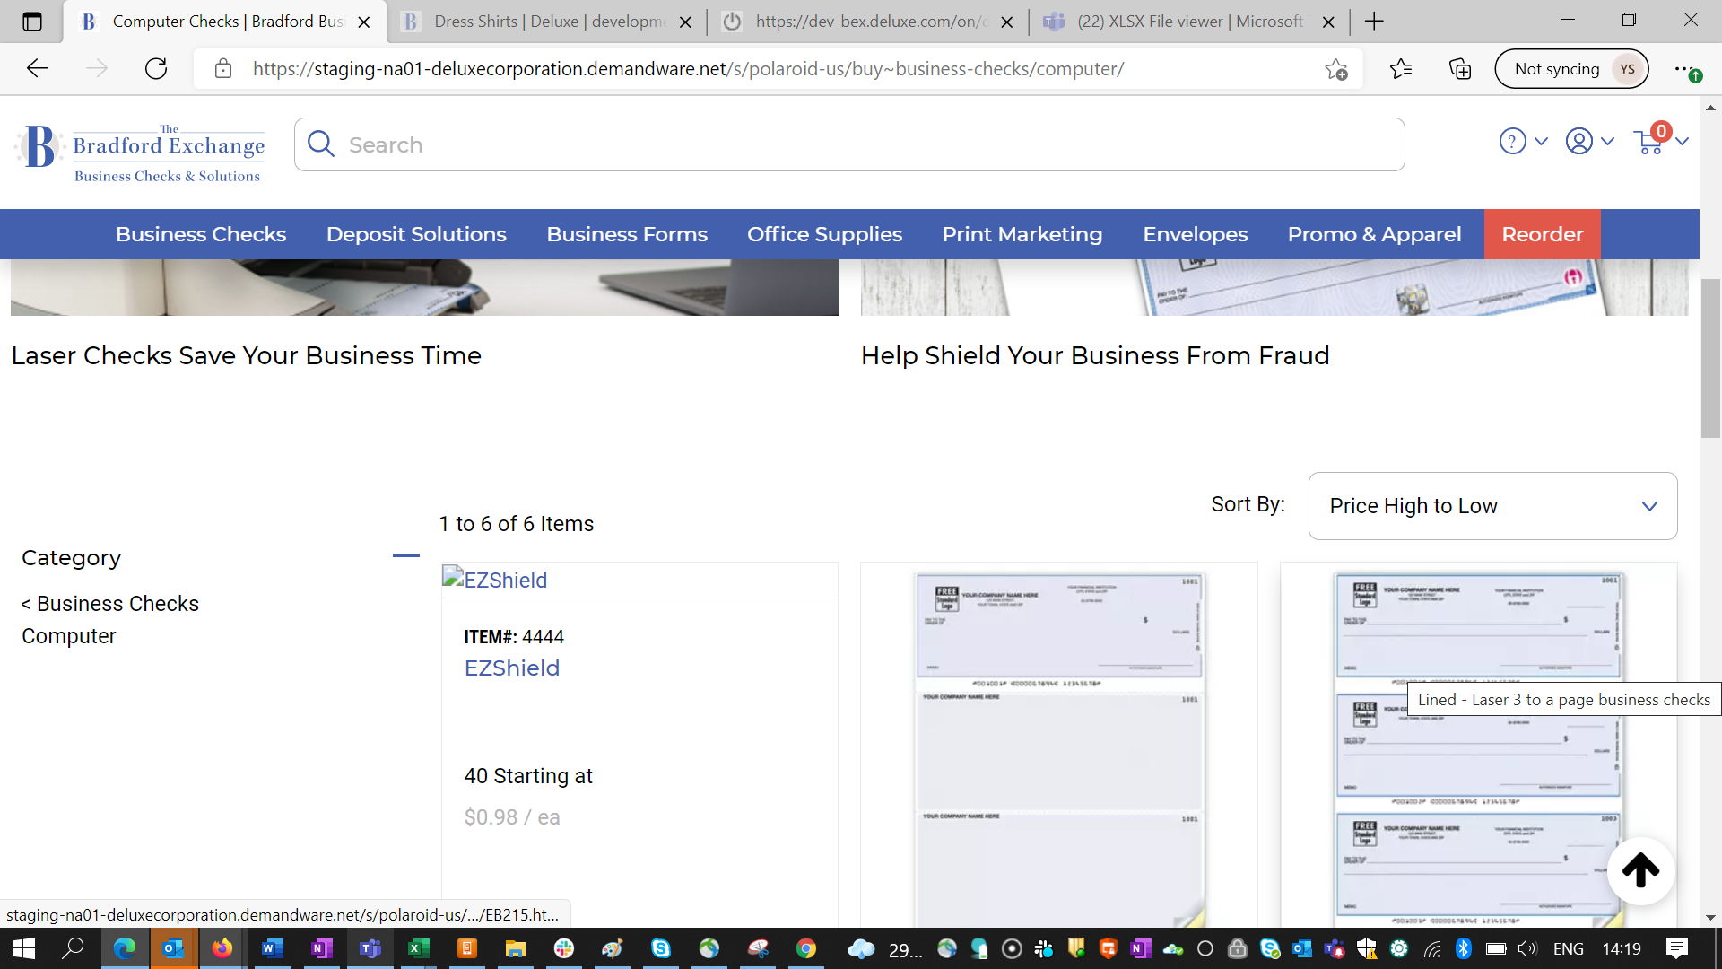Open browser Settings and more menu
The height and width of the screenshot is (969, 1722).
pos(1684,69)
